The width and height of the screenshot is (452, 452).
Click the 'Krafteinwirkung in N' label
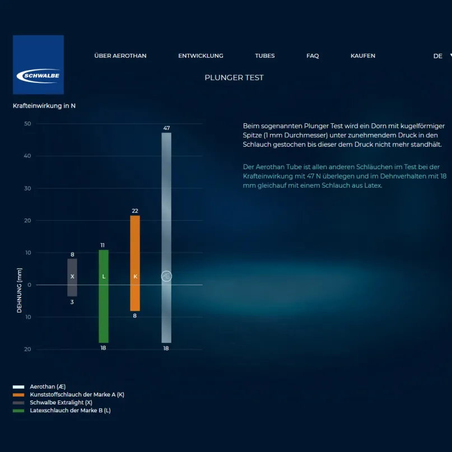click(x=44, y=106)
